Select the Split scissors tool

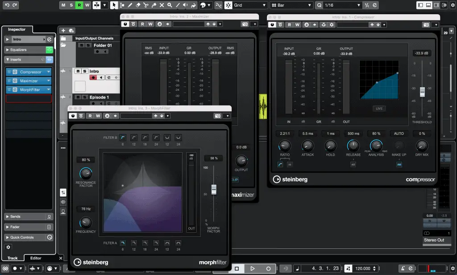coord(146,5)
